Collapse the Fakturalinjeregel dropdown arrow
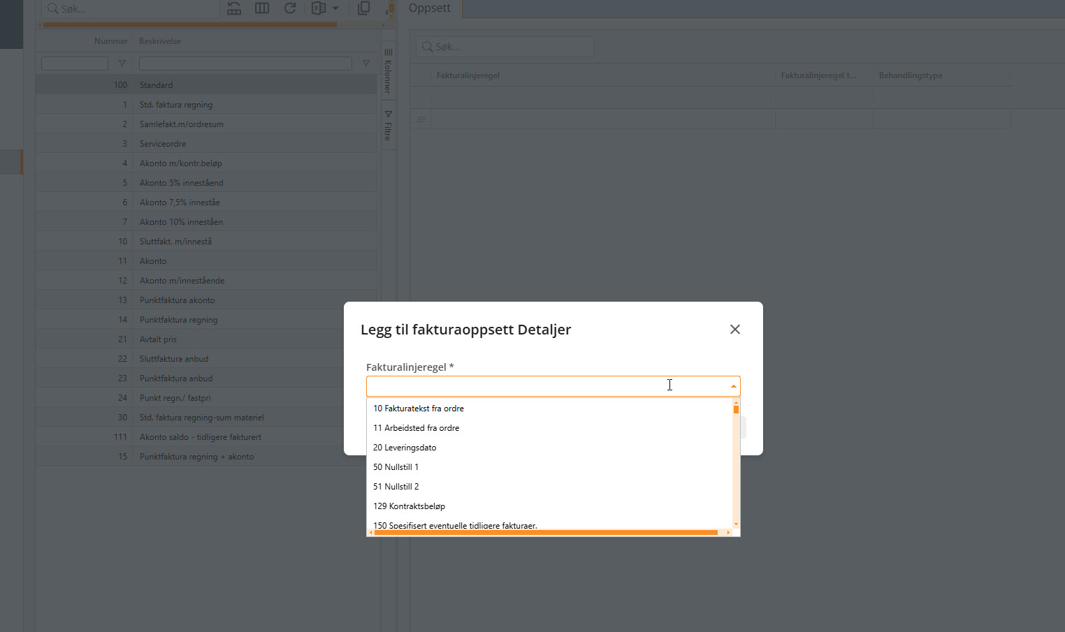The width and height of the screenshot is (1065, 632). [733, 386]
